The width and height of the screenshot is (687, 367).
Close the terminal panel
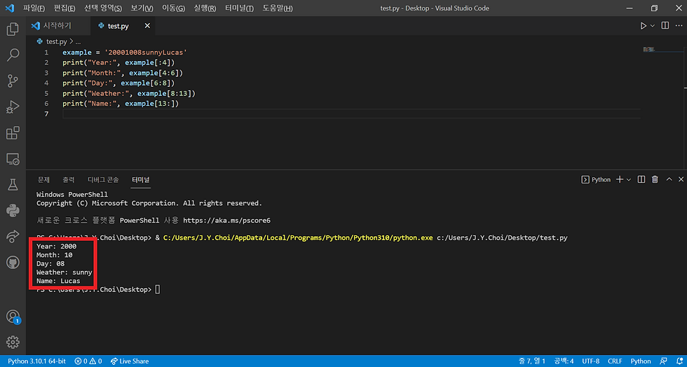(681, 179)
